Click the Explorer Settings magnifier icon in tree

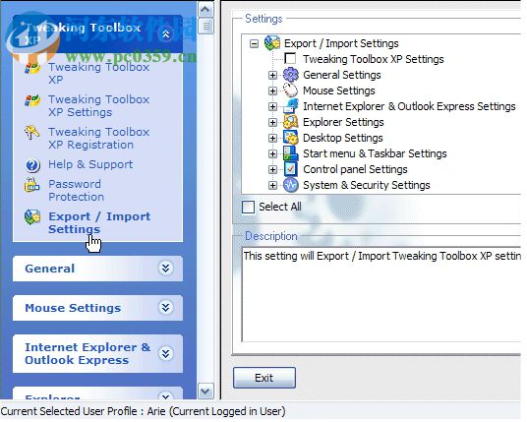tap(291, 122)
